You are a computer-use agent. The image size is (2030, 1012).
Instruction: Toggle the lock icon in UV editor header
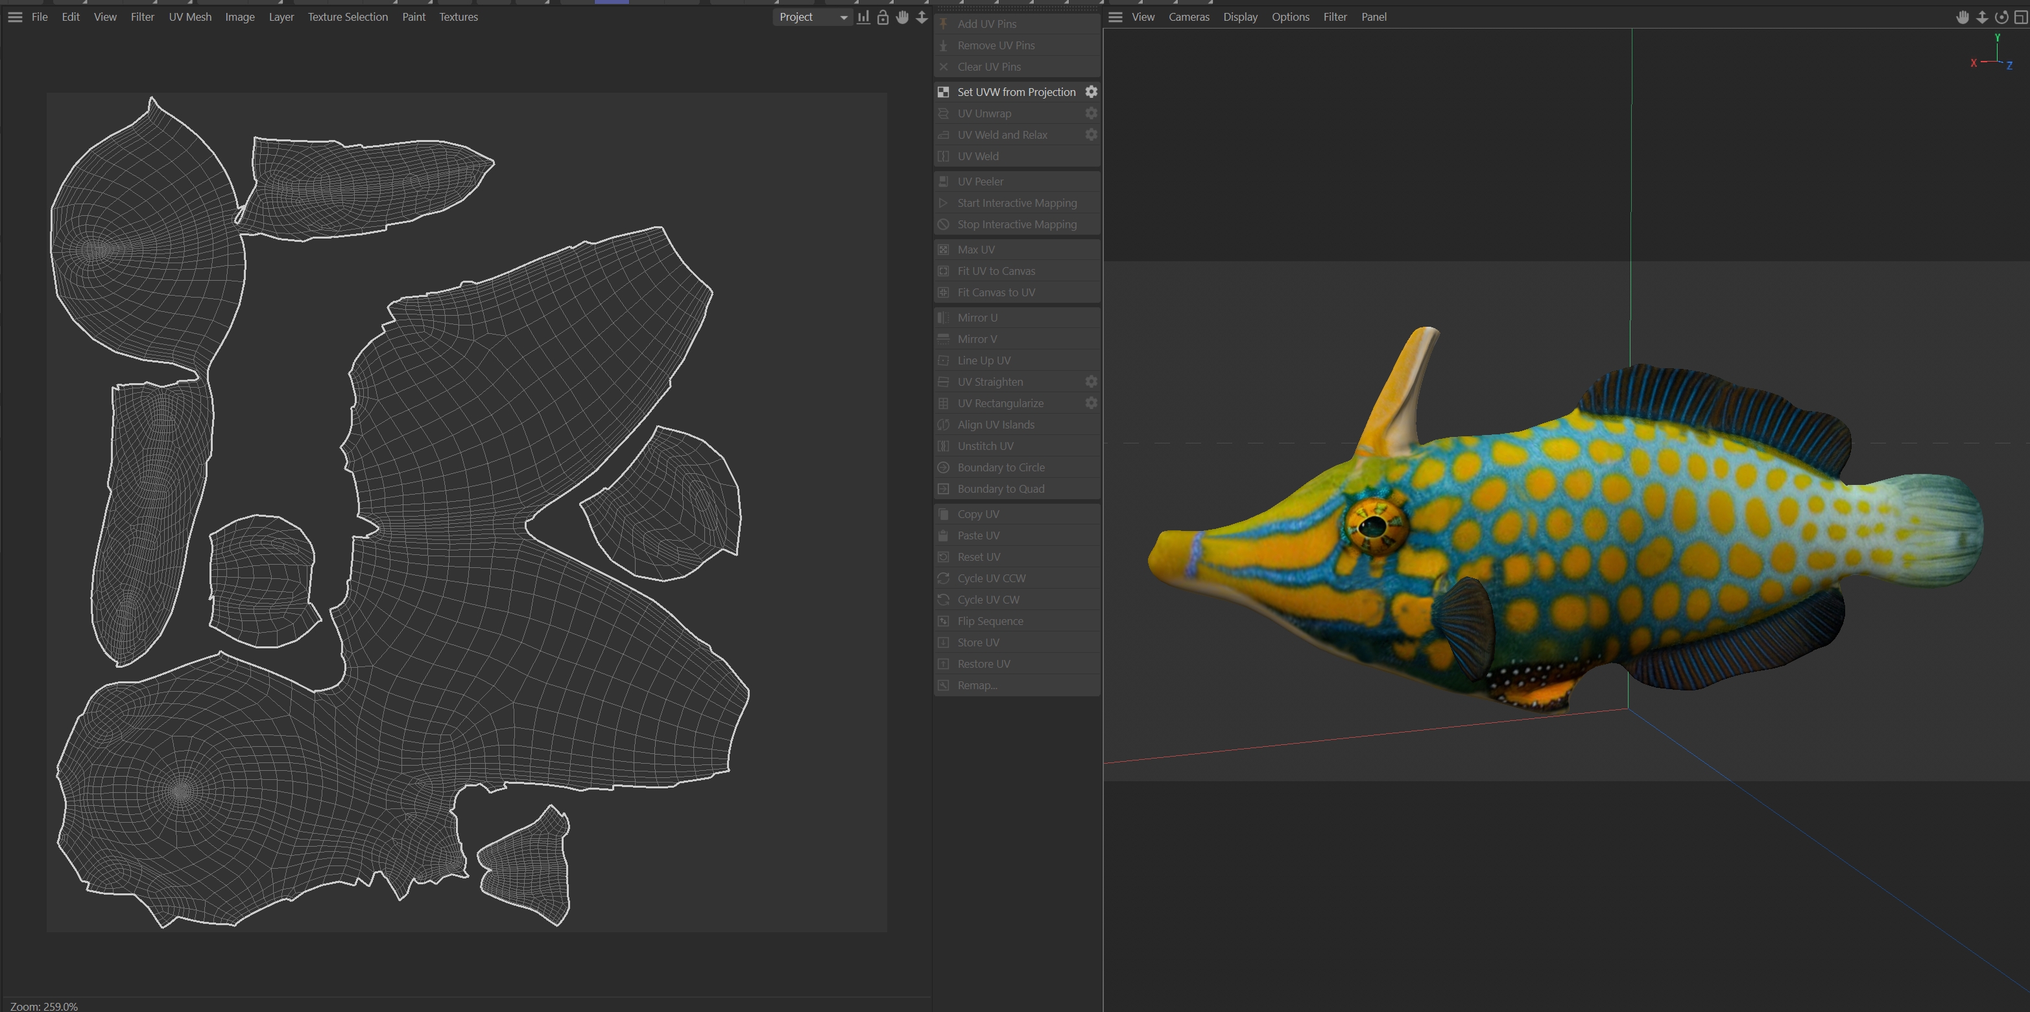(x=883, y=18)
